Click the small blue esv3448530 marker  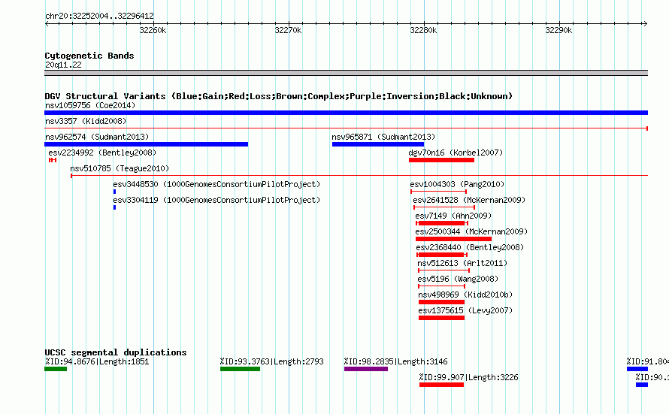point(114,192)
